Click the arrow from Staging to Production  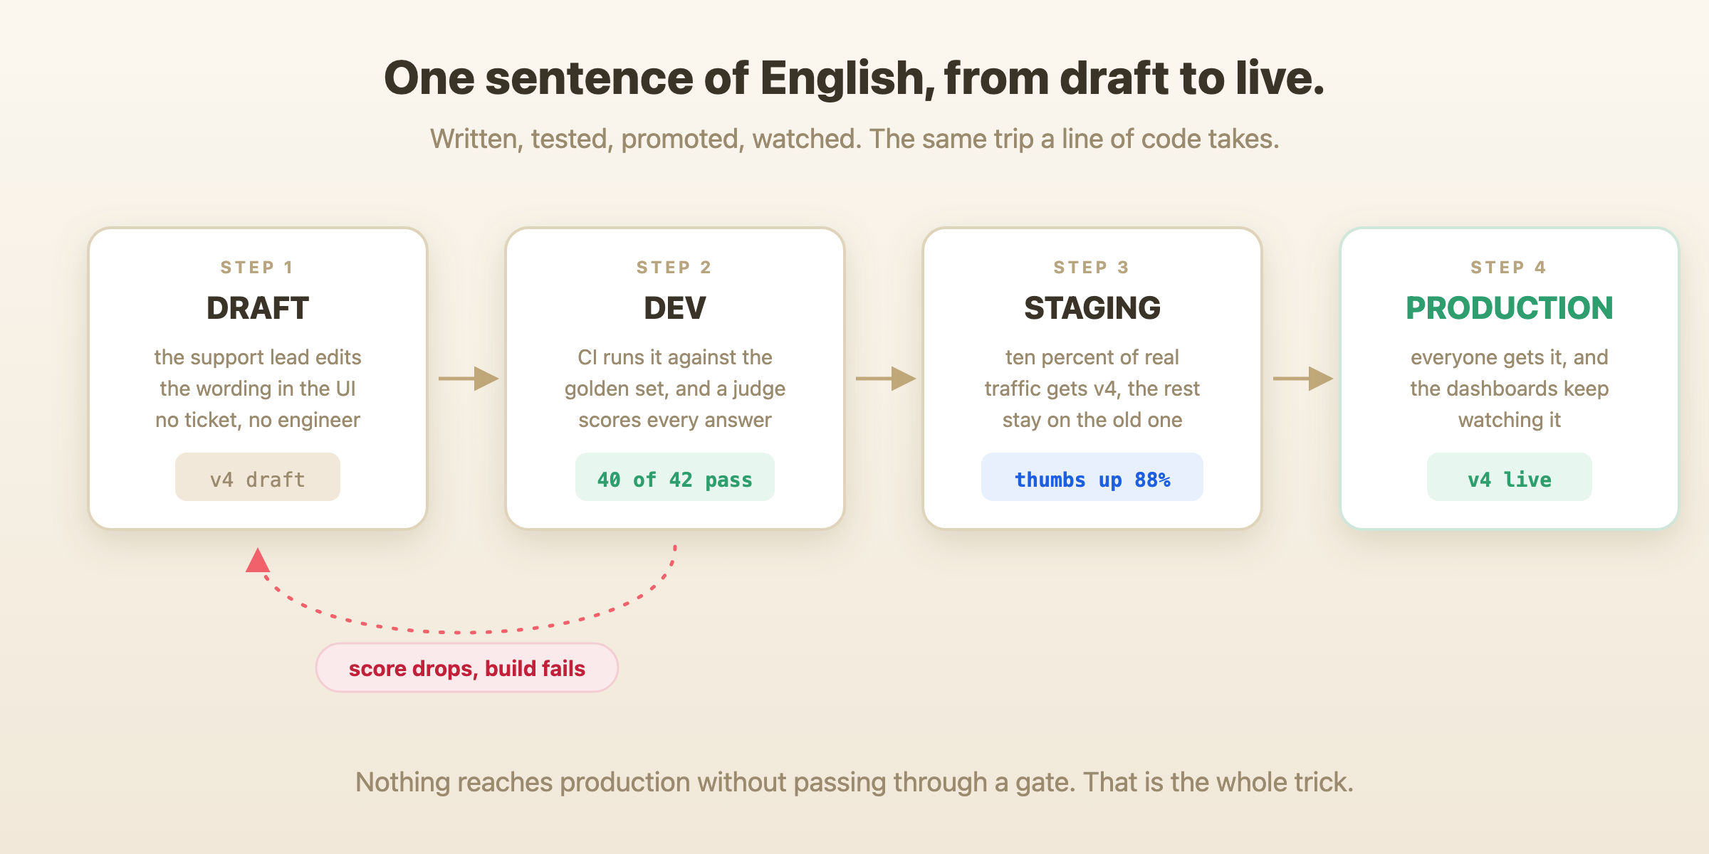[1302, 379]
